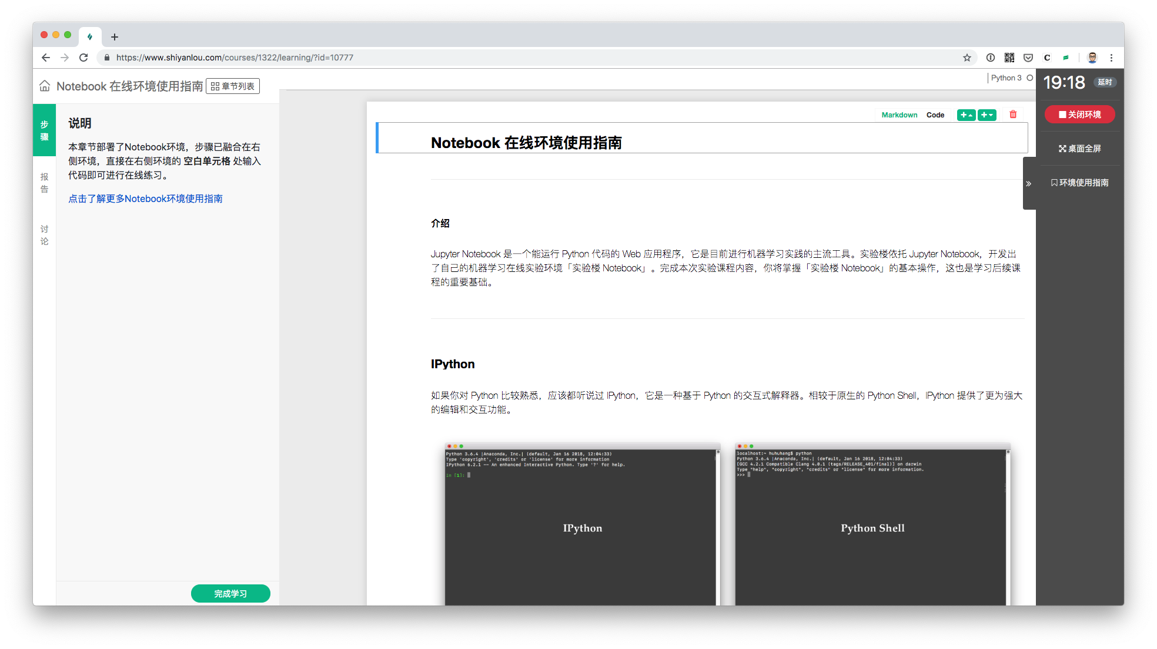Open the QR code extension icon
Viewport: 1157px width, 649px height.
pyautogui.click(x=1009, y=58)
